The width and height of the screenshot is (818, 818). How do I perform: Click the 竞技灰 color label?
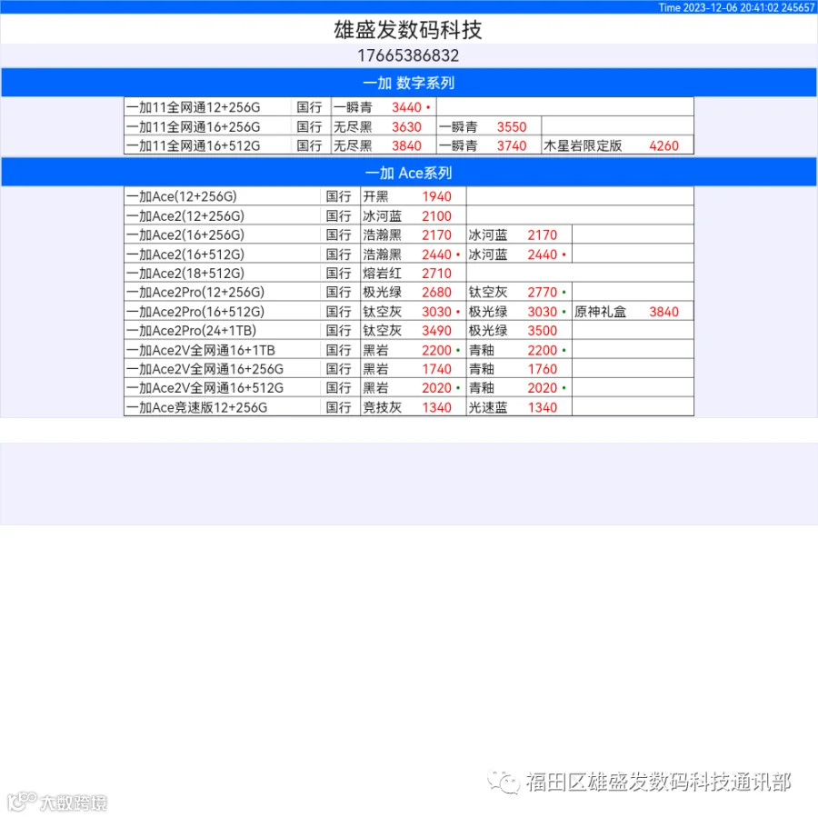pos(383,407)
